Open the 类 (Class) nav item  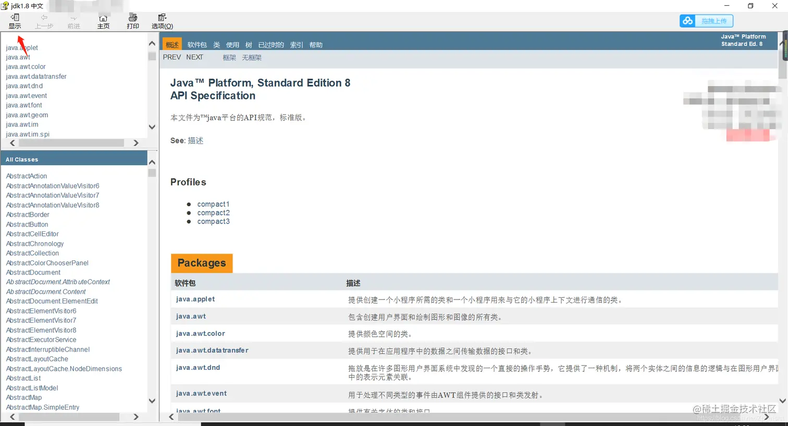point(217,45)
